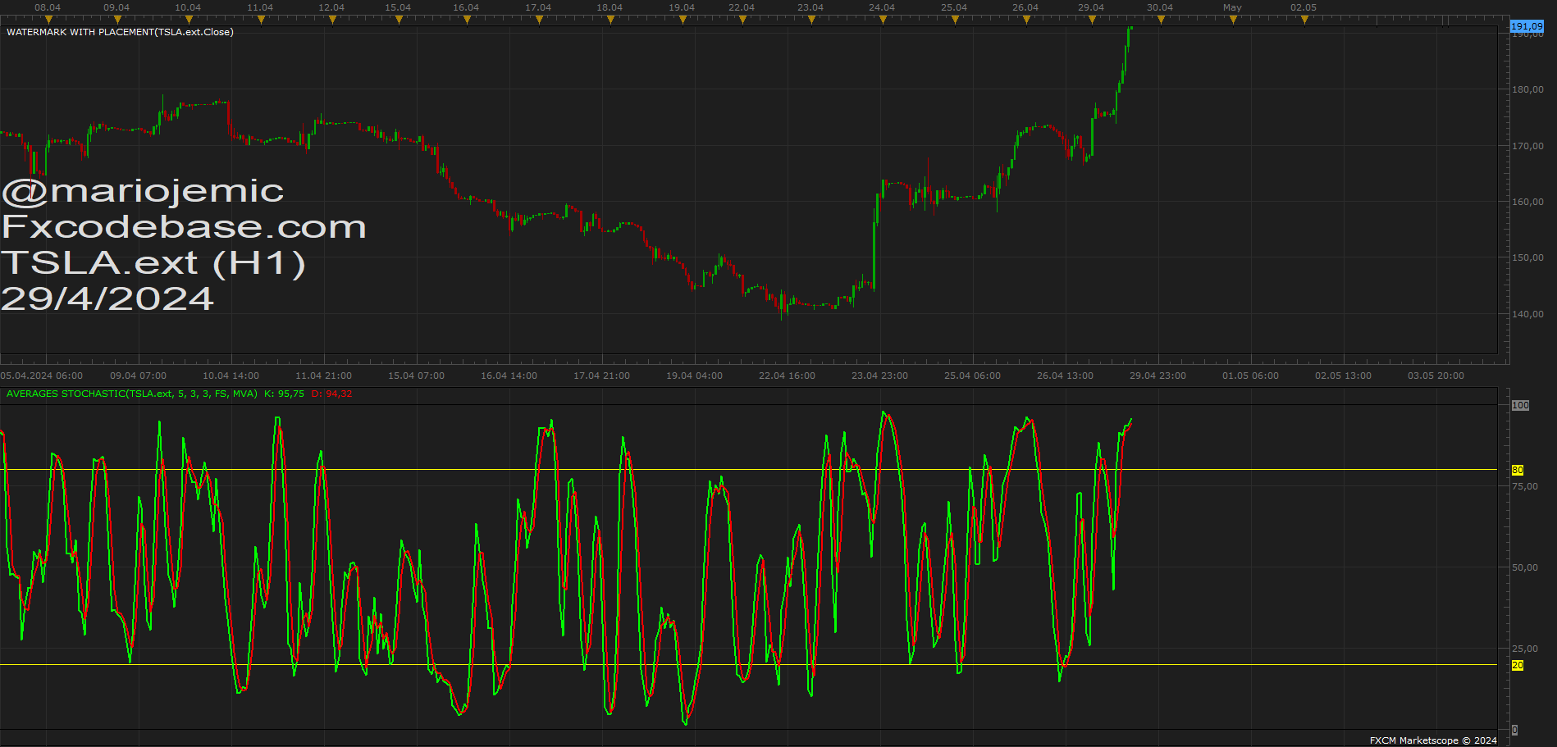Click the 26.04 13:00 time axis label
The height and width of the screenshot is (747, 1557).
click(x=1066, y=376)
